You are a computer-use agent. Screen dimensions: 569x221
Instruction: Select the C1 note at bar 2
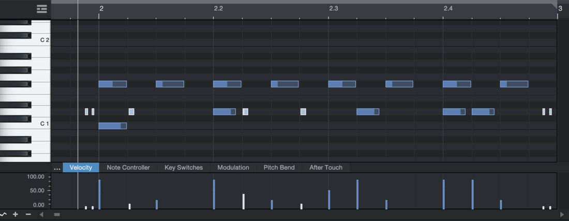(x=112, y=126)
